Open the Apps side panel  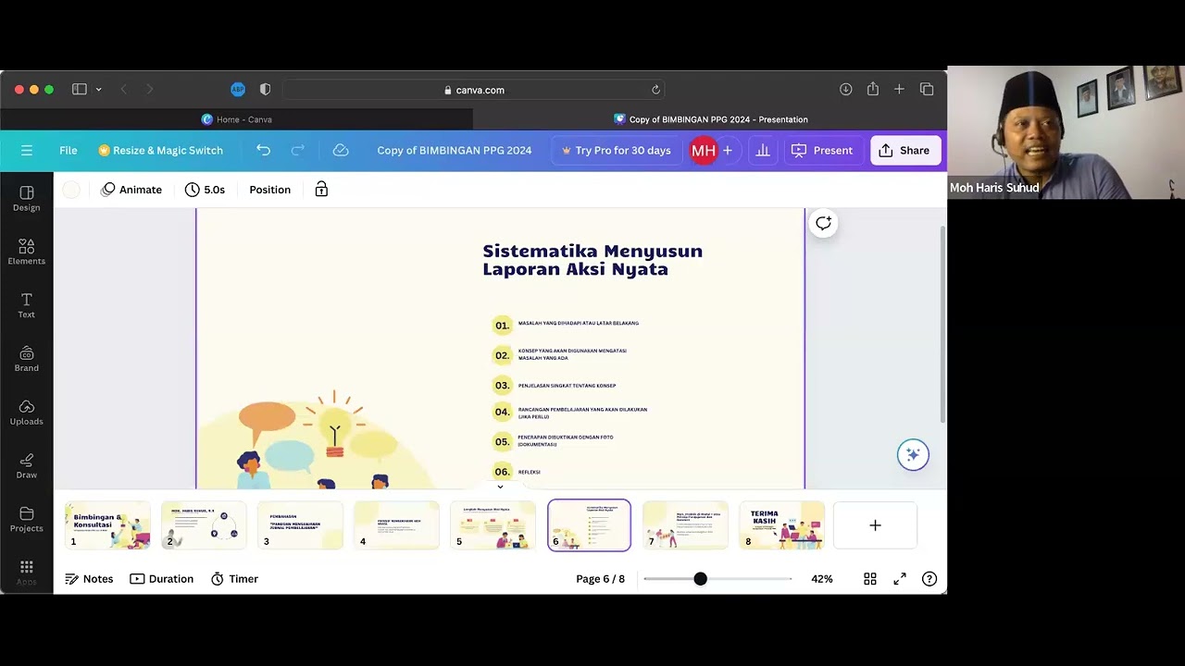click(x=27, y=572)
